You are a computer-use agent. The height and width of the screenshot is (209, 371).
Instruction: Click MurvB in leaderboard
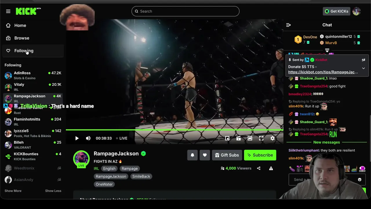[331, 43]
